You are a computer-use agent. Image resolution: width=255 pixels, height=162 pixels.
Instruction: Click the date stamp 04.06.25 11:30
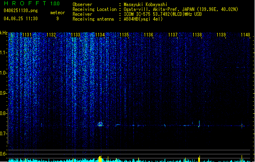pos(21,19)
